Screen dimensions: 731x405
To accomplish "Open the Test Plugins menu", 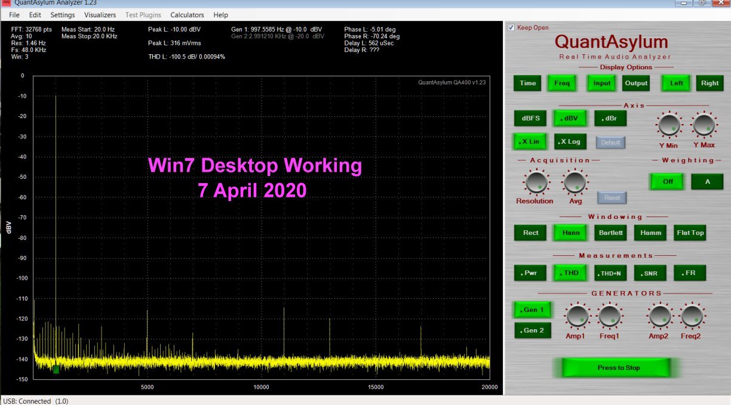I will 143,15.
